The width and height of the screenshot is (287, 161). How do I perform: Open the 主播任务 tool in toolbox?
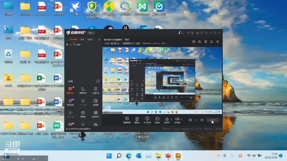tap(95, 91)
